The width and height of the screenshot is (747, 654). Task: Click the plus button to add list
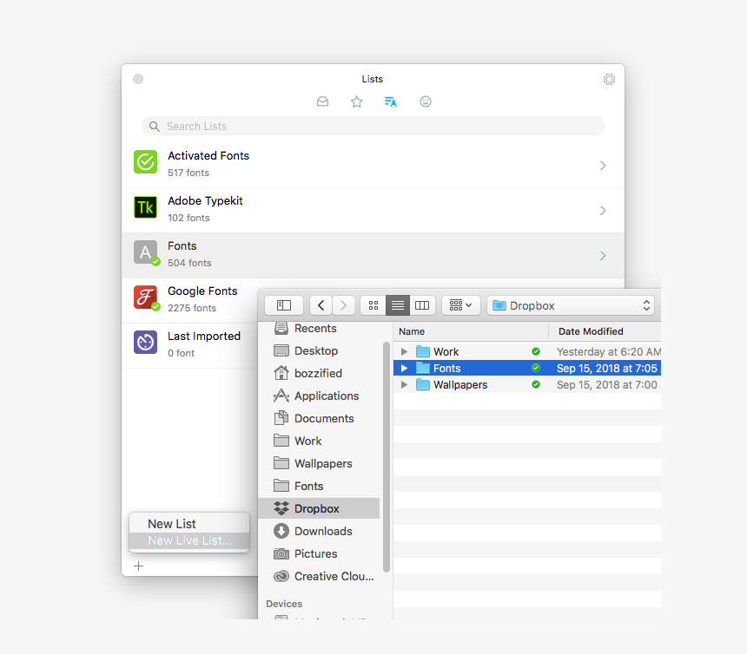point(139,566)
